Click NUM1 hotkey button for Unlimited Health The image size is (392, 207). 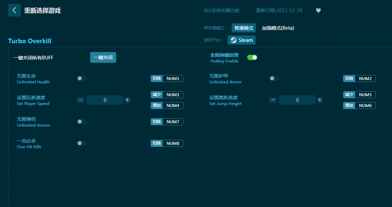(173, 79)
